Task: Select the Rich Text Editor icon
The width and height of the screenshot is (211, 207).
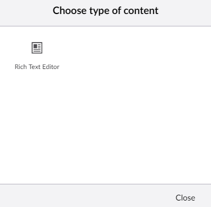Action: (37, 48)
